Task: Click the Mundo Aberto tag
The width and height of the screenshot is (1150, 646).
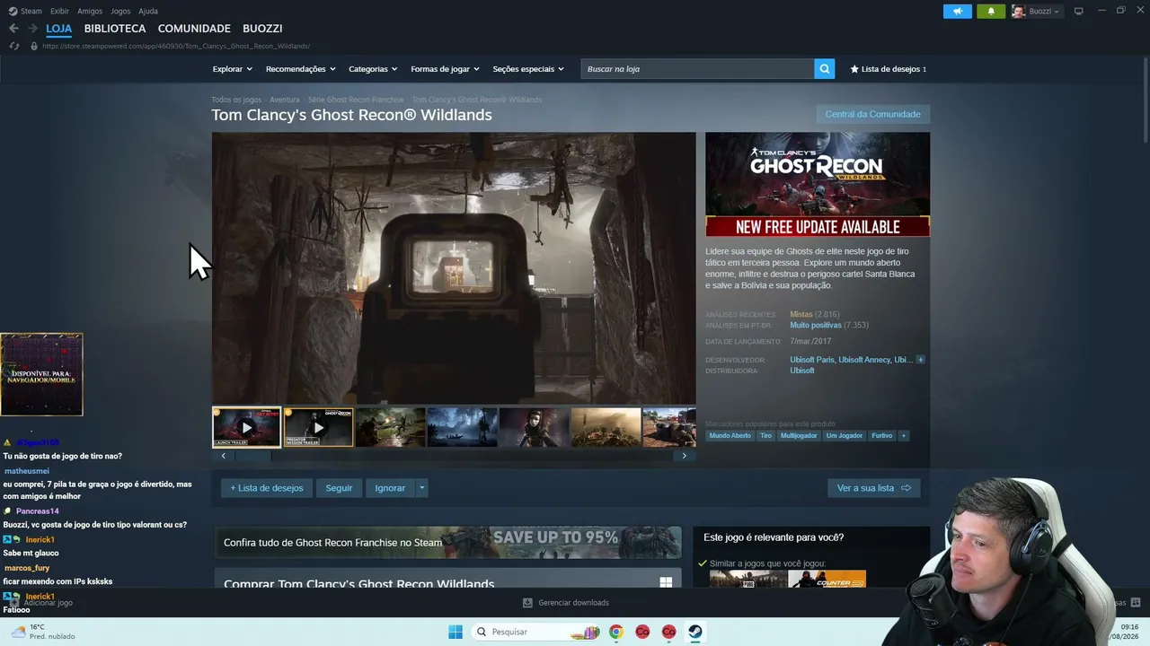Action: pyautogui.click(x=730, y=436)
